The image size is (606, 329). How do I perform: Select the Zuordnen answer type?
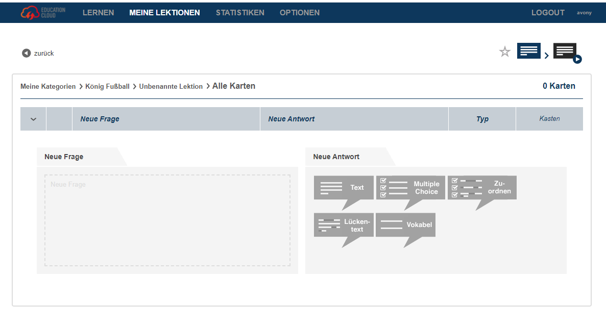click(x=481, y=188)
